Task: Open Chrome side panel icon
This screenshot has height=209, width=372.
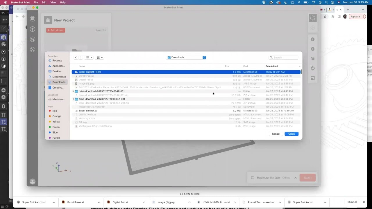Action: coord(339,17)
